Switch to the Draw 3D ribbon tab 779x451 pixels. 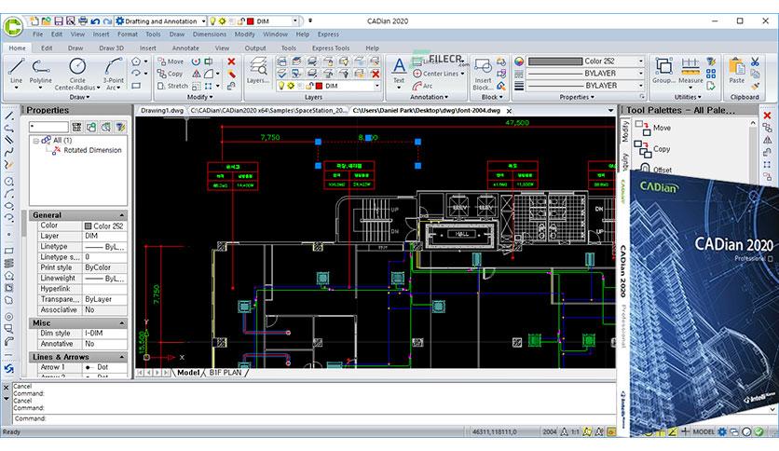[111, 48]
